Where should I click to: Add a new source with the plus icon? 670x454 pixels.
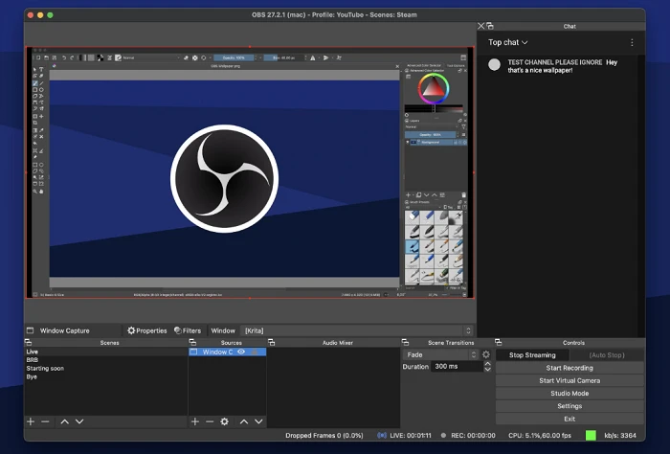195,421
